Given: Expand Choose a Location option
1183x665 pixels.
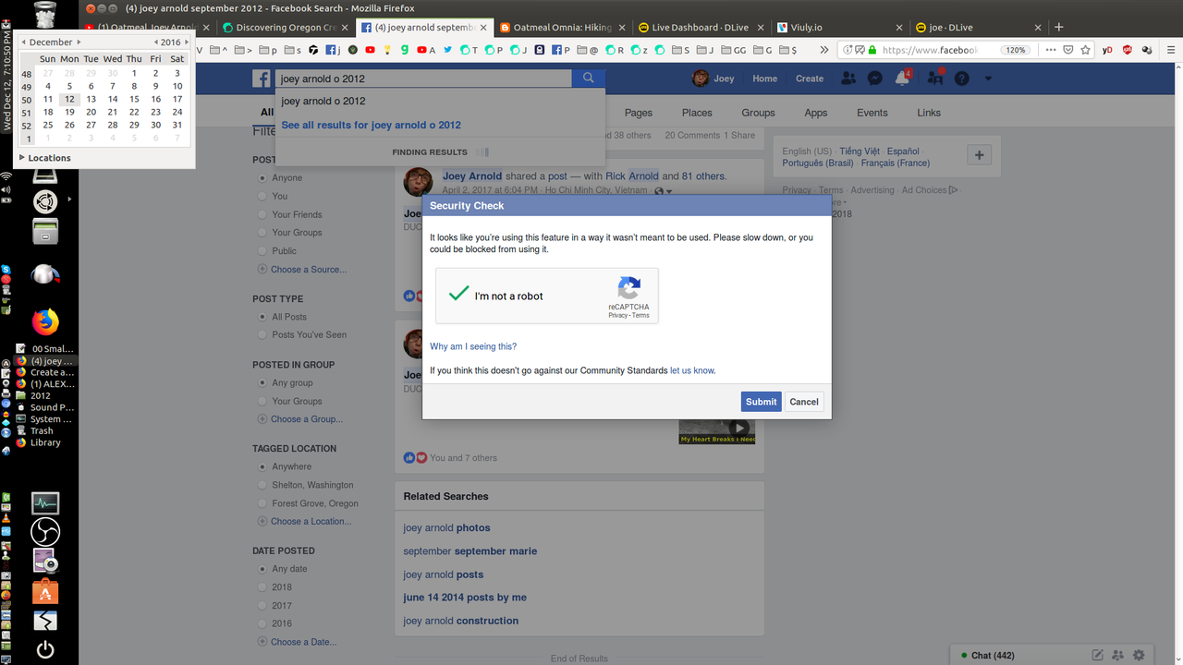Looking at the screenshot, I should pyautogui.click(x=305, y=522).
